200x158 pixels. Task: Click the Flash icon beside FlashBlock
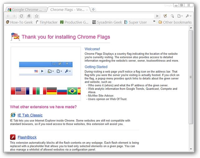[13, 137]
